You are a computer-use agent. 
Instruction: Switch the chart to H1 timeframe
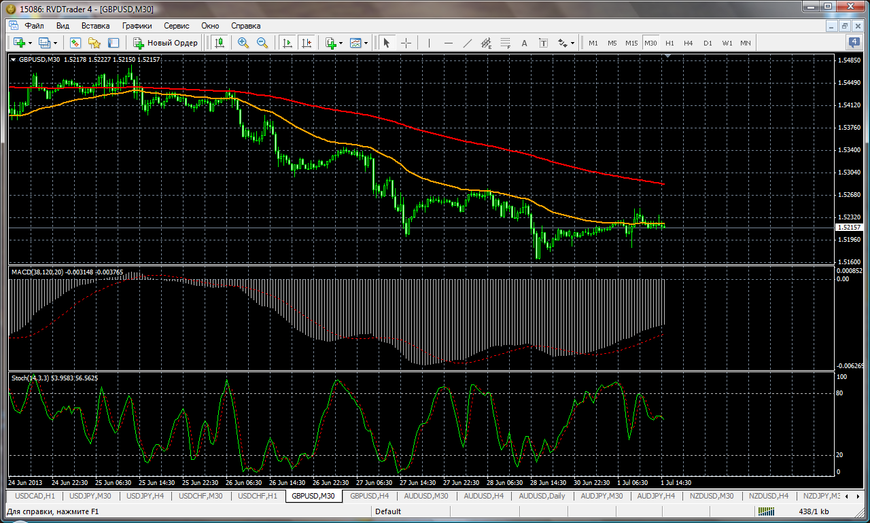tap(669, 43)
